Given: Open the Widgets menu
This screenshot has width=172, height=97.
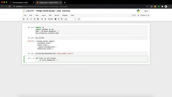Looking at the screenshot, I should (x=65, y=15).
